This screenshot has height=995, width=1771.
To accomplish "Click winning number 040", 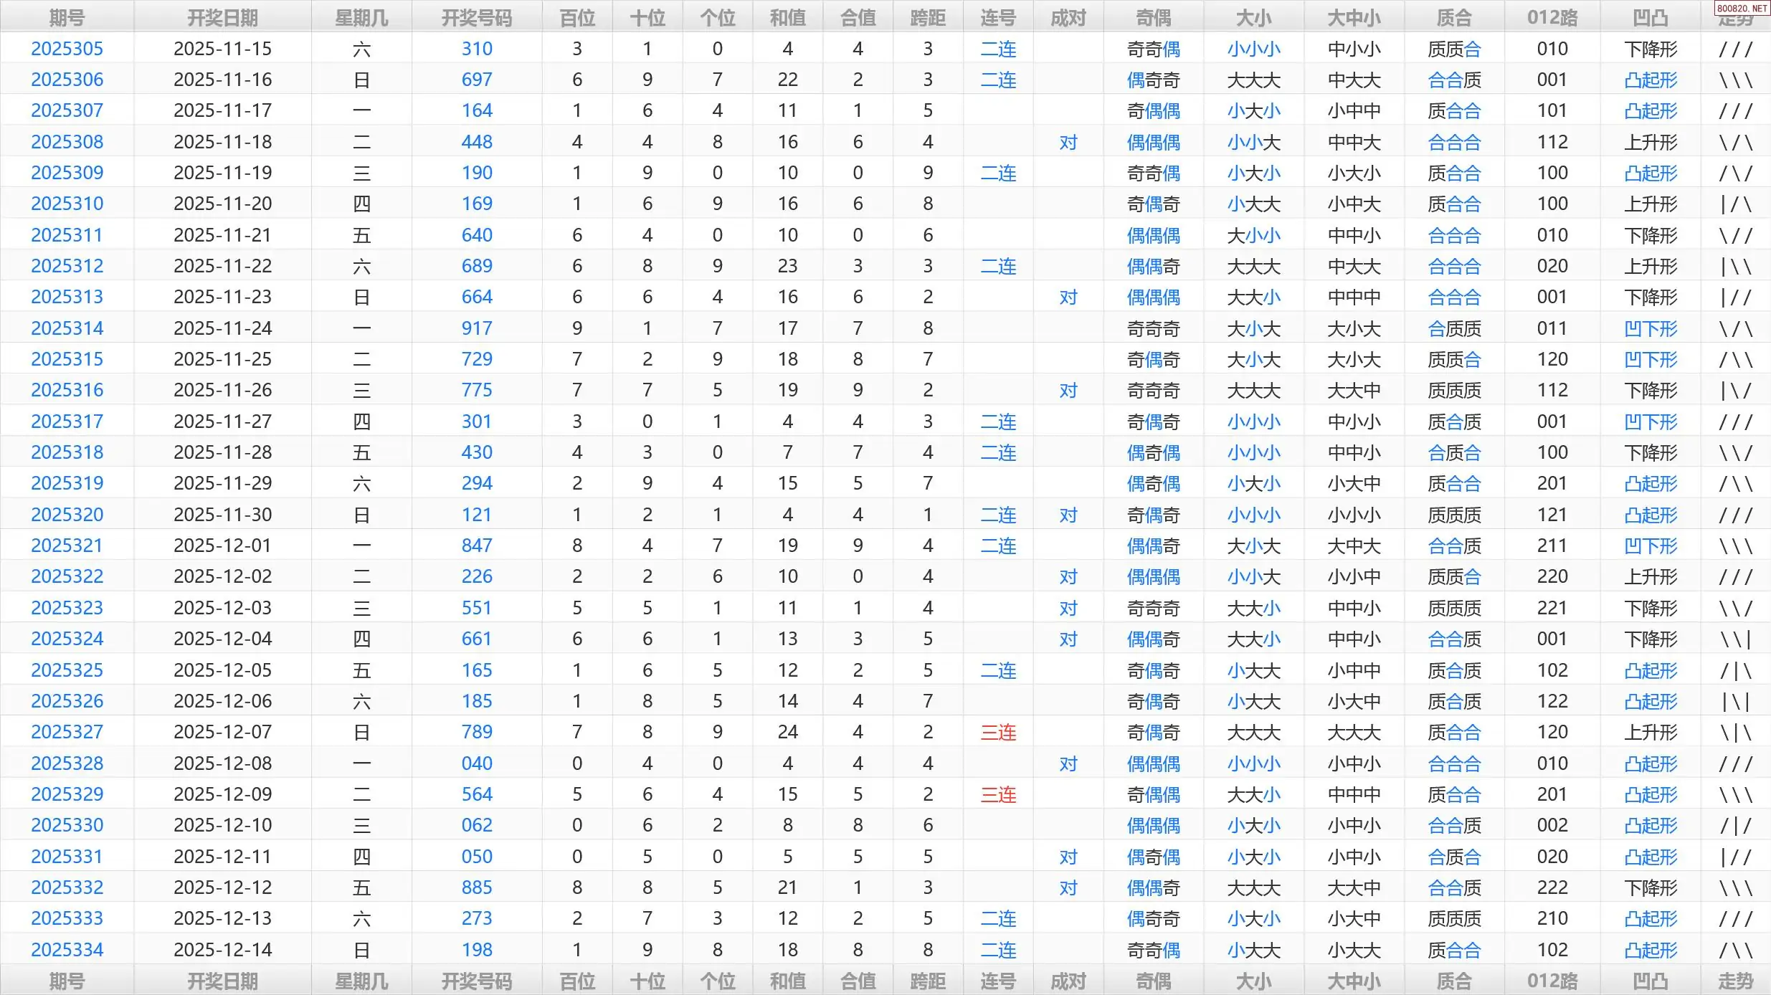I will pyautogui.click(x=477, y=763).
